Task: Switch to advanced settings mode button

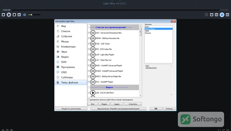Action: 118,109
